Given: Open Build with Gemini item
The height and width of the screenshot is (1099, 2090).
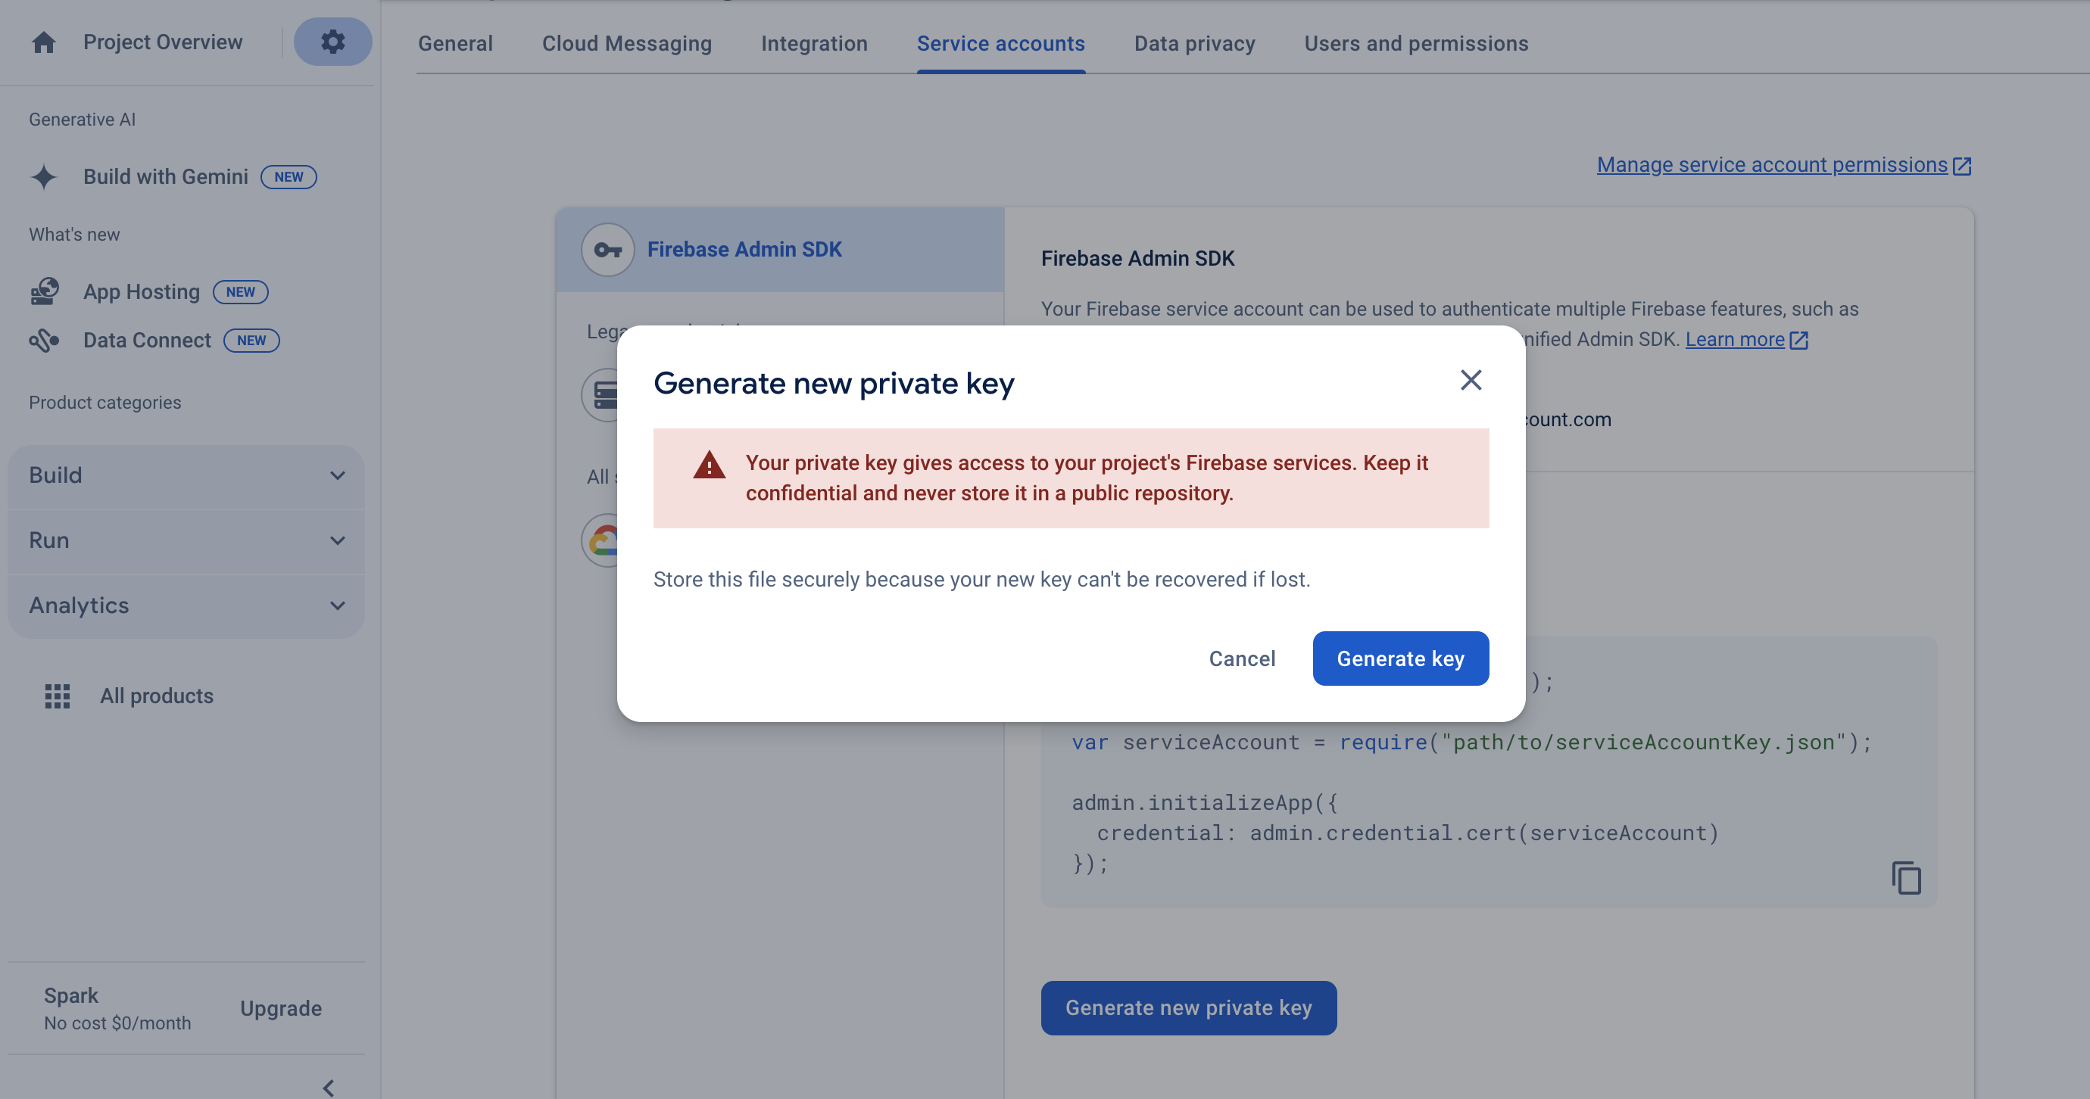Looking at the screenshot, I should click(x=166, y=177).
